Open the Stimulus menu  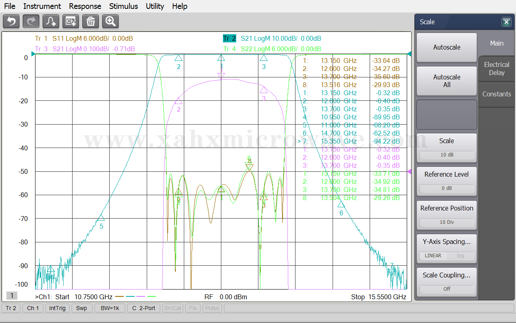(x=123, y=6)
